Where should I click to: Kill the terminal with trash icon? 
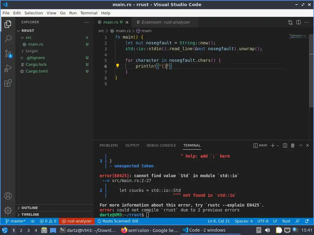293,145
